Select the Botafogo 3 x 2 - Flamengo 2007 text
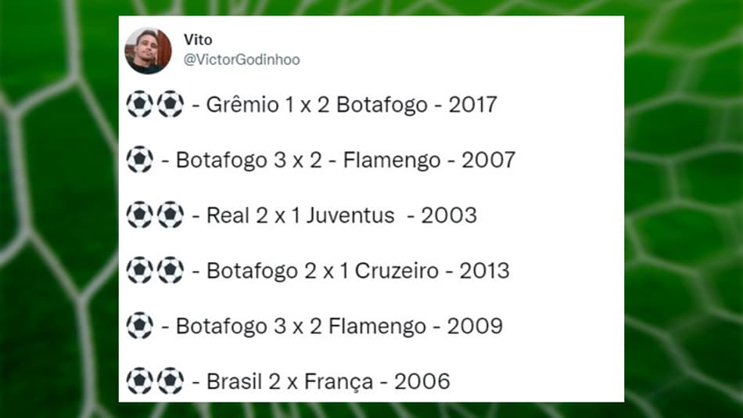The width and height of the screenshot is (743, 418). (346, 160)
